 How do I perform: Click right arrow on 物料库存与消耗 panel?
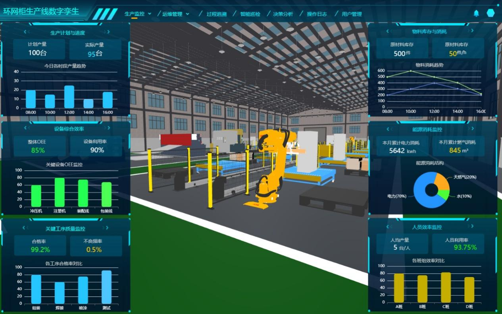coord(472,31)
